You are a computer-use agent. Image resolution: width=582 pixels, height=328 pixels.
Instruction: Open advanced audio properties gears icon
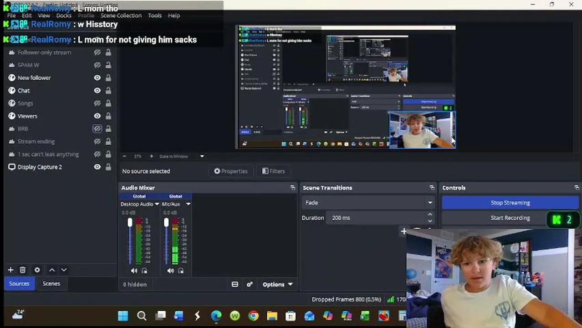pyautogui.click(x=250, y=284)
